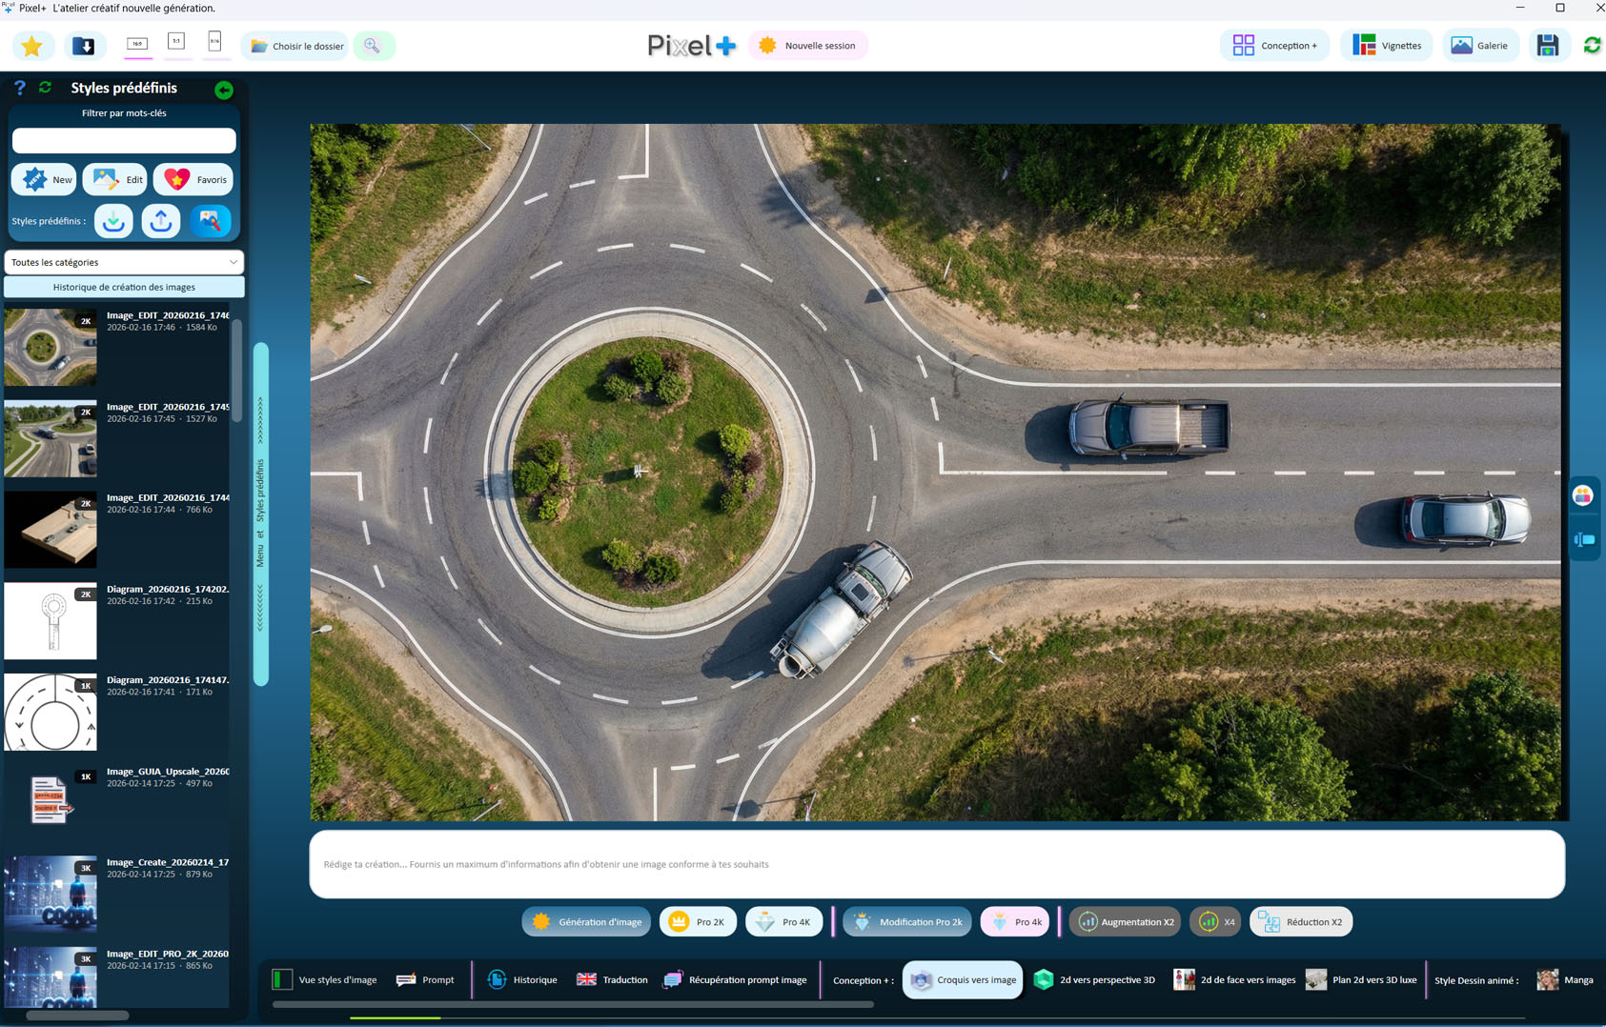Select the 1:1 square aspect ratio
The height and width of the screenshot is (1027, 1606).
(x=176, y=42)
